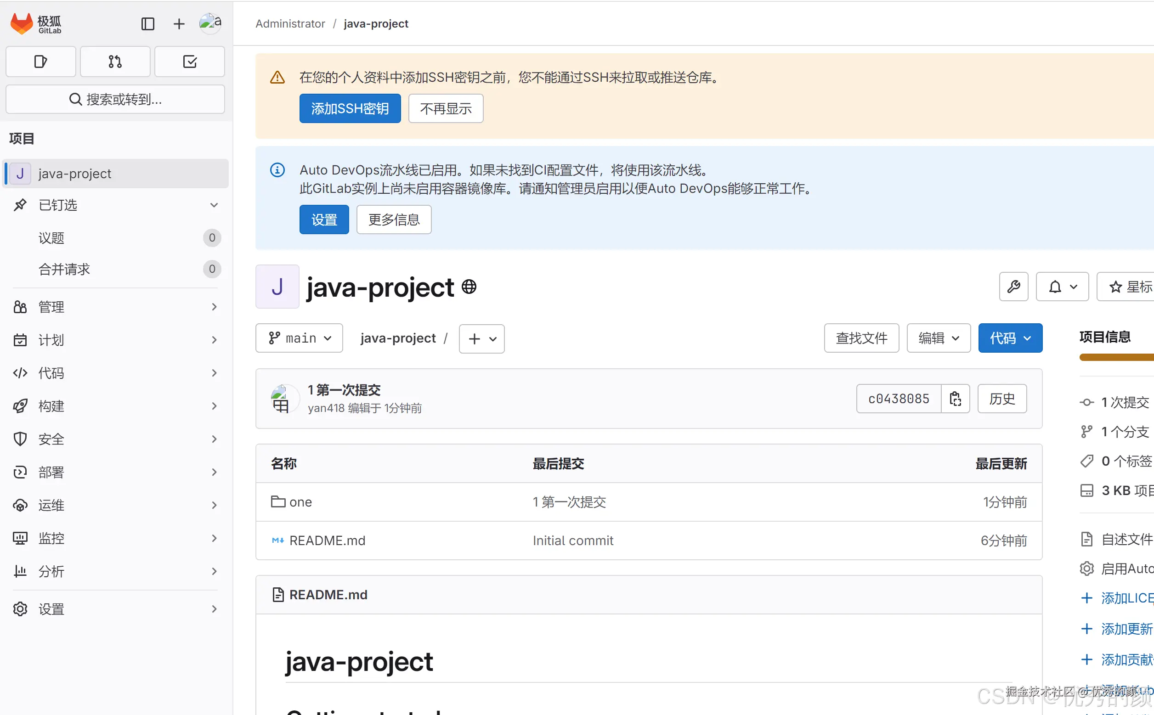The image size is (1154, 715).
Task: Open the main branch dropdown
Action: coord(299,338)
